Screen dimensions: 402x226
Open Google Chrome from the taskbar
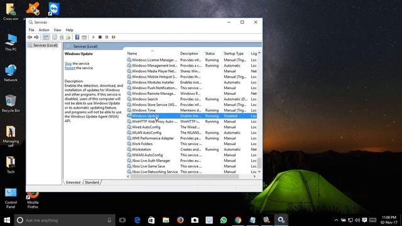tap(238, 220)
